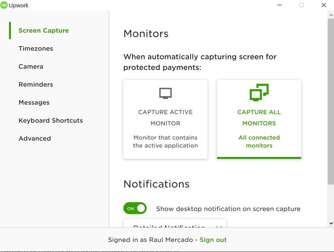Click the dual monitors icon
334x252 pixels.
pos(259,92)
